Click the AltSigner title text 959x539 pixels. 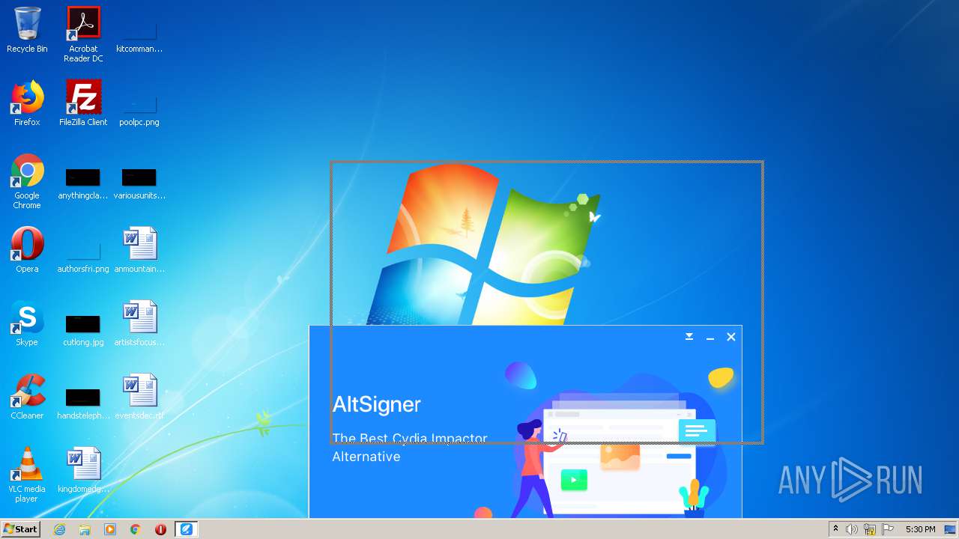point(377,404)
